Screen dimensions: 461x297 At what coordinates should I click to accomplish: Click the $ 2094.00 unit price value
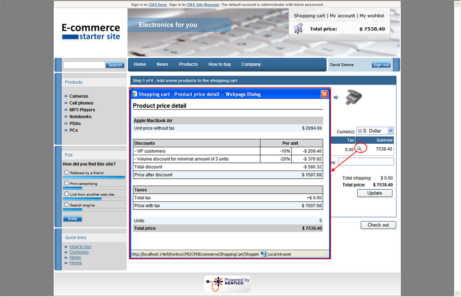(312, 128)
